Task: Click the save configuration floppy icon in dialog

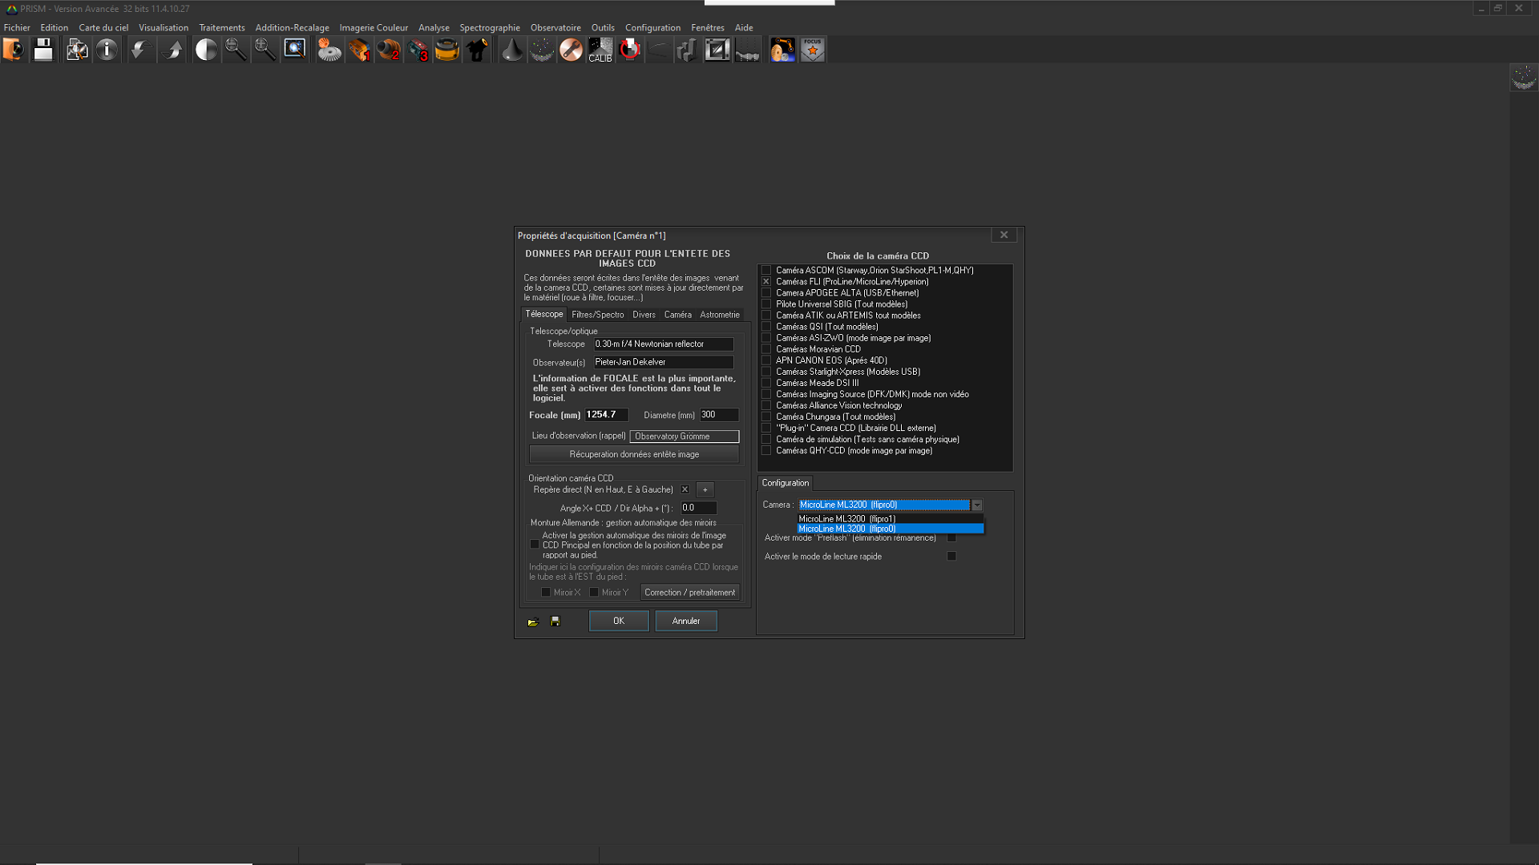Action: click(555, 622)
